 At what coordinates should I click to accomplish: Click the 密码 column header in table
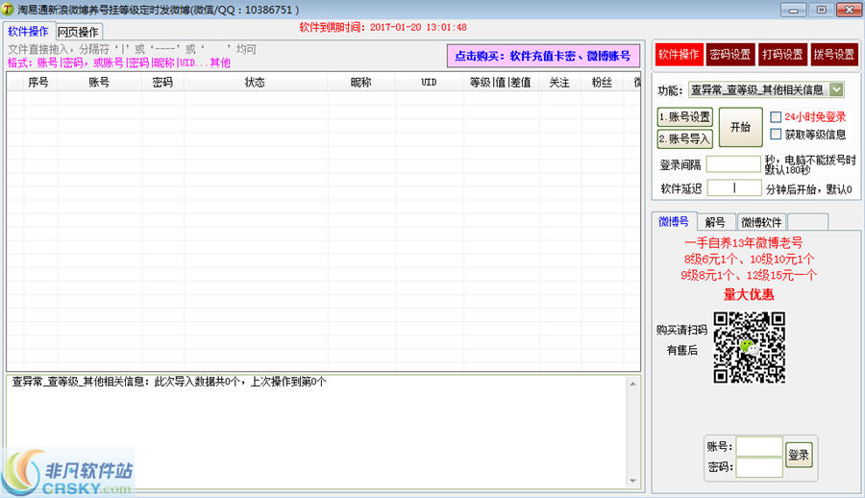162,83
